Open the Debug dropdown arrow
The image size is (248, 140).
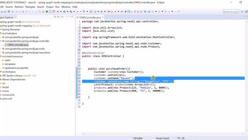click(61, 11)
